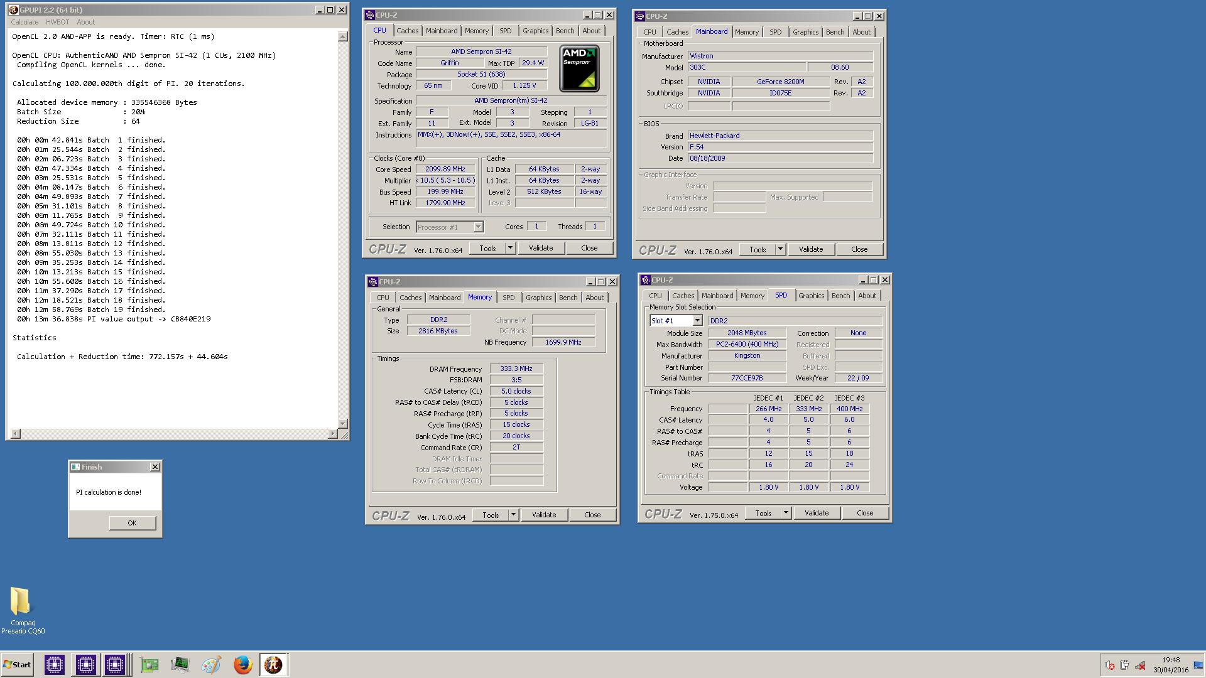This screenshot has width=1206, height=678.
Task: Click the SPD Manufacturer value Kingston
Action: click(x=747, y=355)
